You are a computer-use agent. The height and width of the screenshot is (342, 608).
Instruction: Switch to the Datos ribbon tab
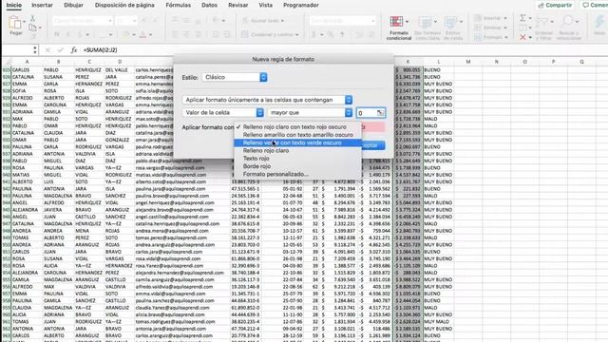tap(209, 5)
